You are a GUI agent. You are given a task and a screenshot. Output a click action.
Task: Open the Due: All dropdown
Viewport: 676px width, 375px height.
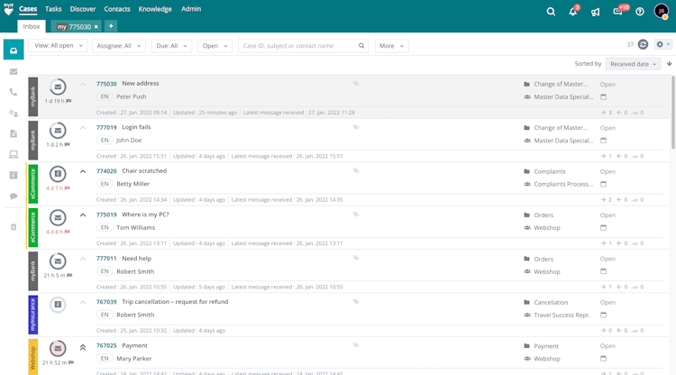point(171,46)
